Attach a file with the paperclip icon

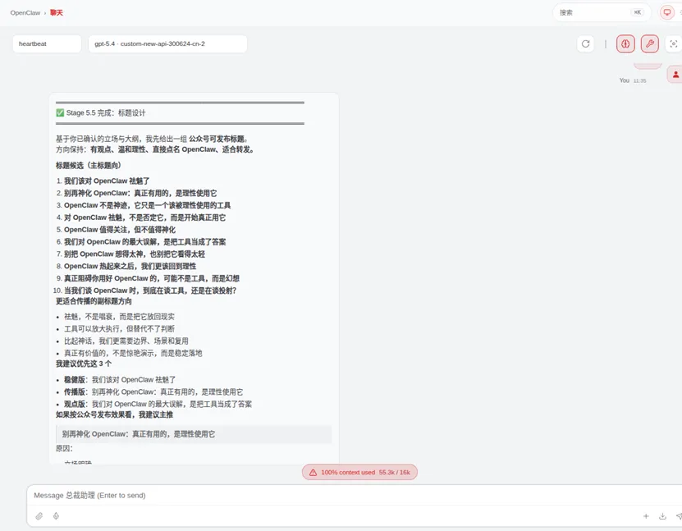(x=39, y=516)
